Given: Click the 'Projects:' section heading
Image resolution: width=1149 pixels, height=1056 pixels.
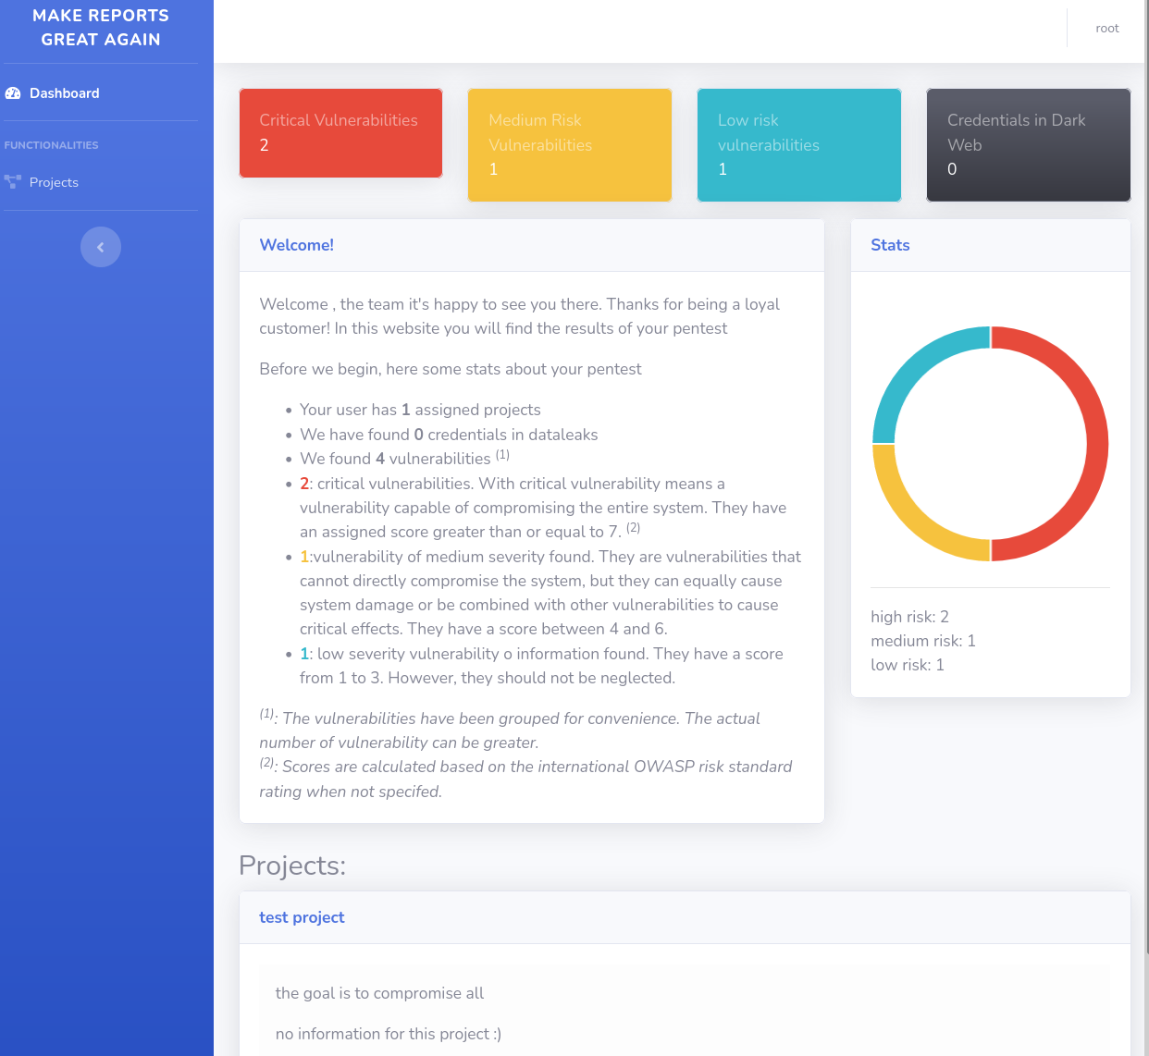Looking at the screenshot, I should (x=292, y=866).
